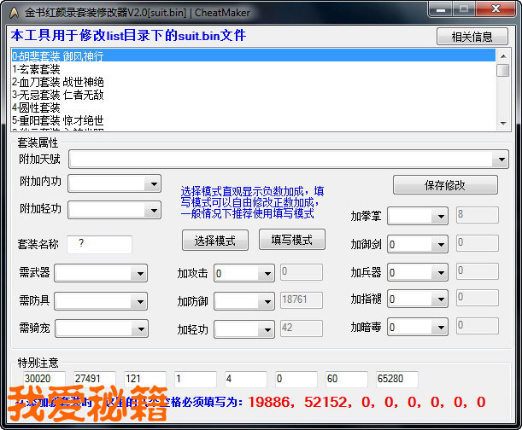
Task: Click the 套装名称 text field
Action: pos(99,245)
